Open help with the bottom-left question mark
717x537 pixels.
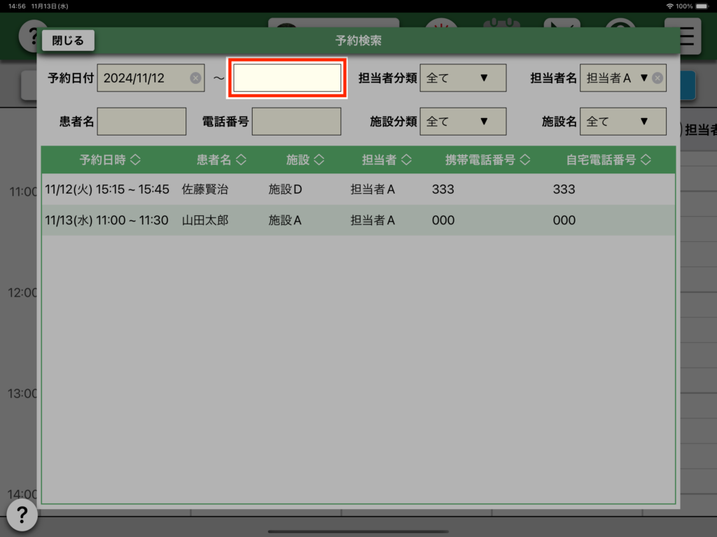tap(22, 515)
